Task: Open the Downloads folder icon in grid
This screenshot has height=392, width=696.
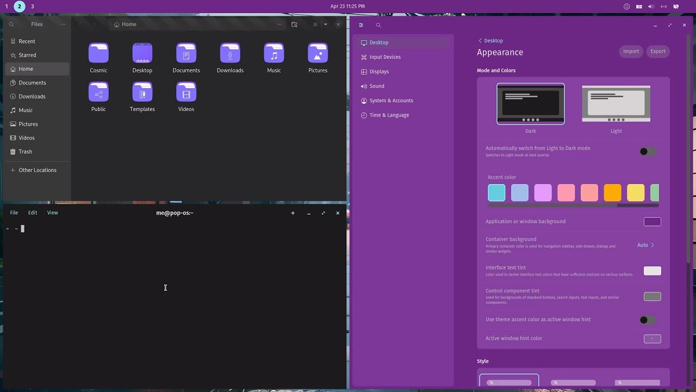Action: 230,53
